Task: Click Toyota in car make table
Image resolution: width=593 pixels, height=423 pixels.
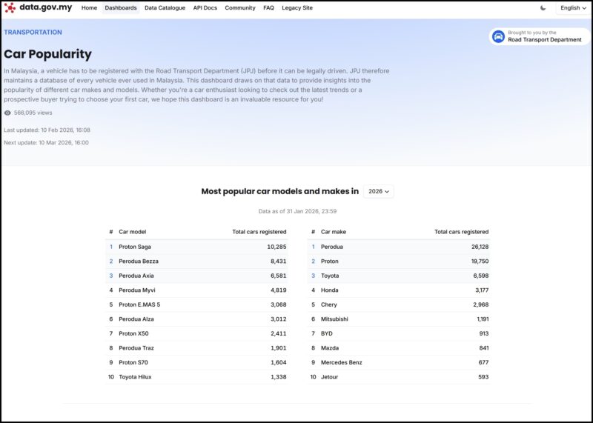Action: 330,276
